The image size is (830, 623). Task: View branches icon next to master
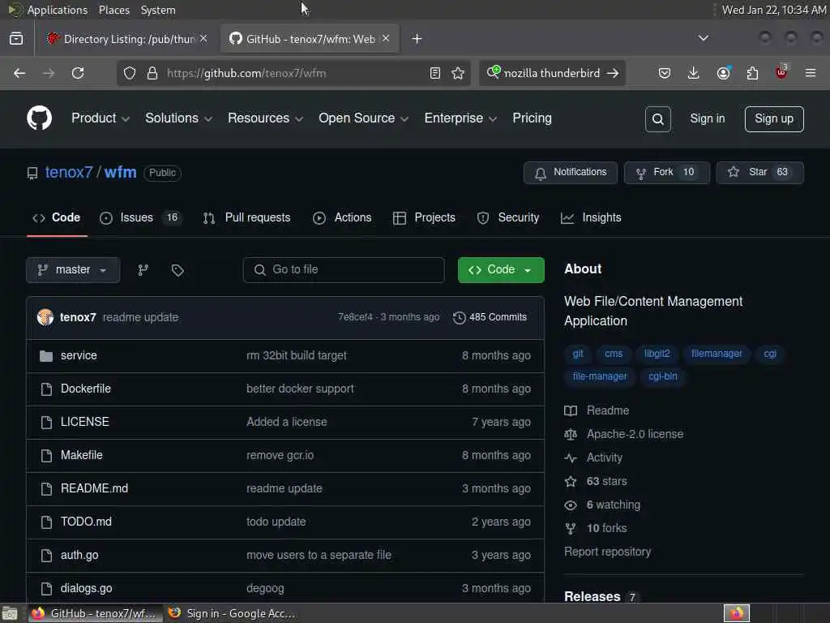(x=143, y=270)
